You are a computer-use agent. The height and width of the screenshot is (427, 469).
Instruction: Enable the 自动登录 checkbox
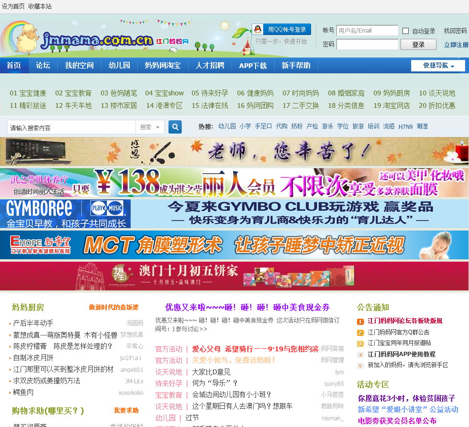406,31
